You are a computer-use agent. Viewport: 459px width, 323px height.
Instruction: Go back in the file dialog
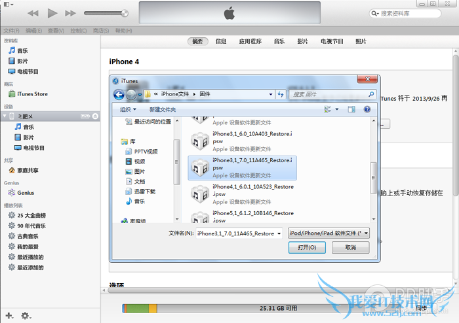coord(119,94)
